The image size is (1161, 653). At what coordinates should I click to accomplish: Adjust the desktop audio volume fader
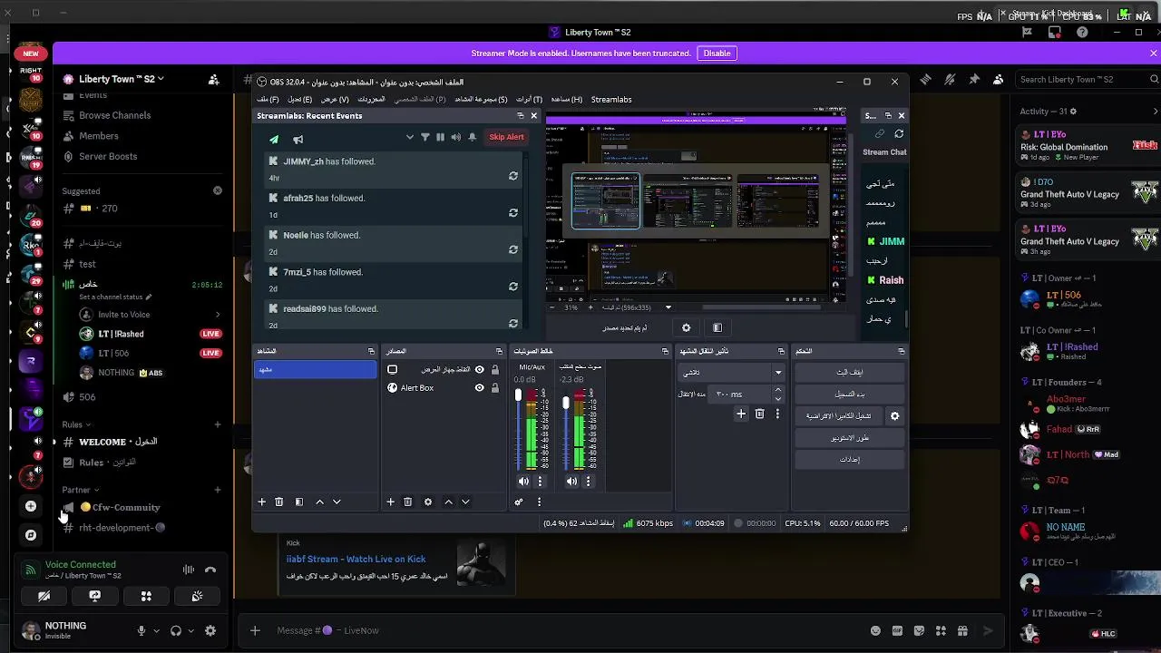pyautogui.click(x=566, y=403)
